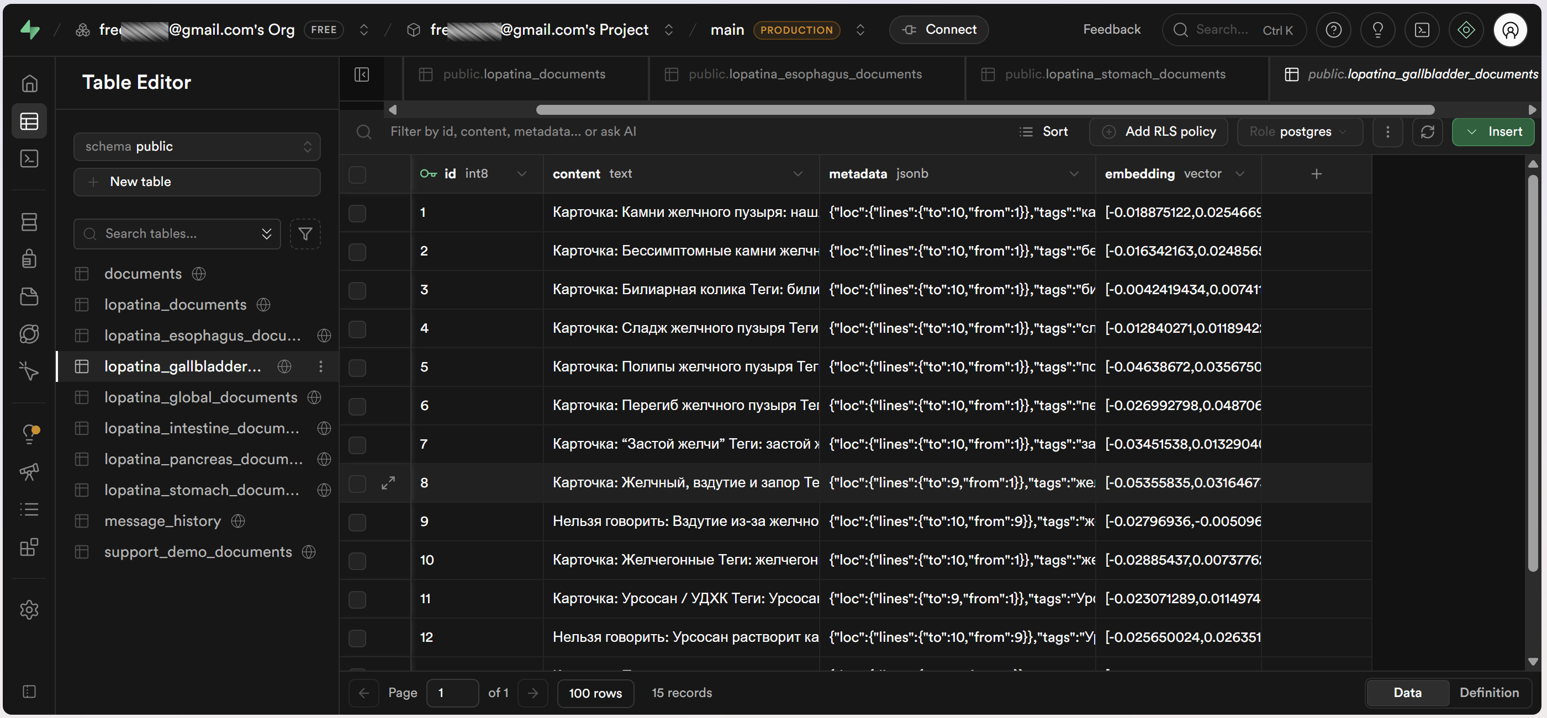Image resolution: width=1547 pixels, height=718 pixels.
Task: Open the three-dot menu beside Role postgres
Action: click(x=1387, y=131)
